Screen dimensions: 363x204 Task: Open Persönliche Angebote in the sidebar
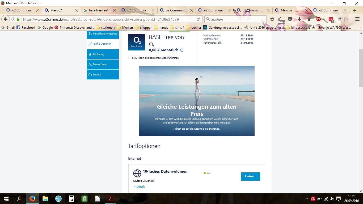point(103,34)
